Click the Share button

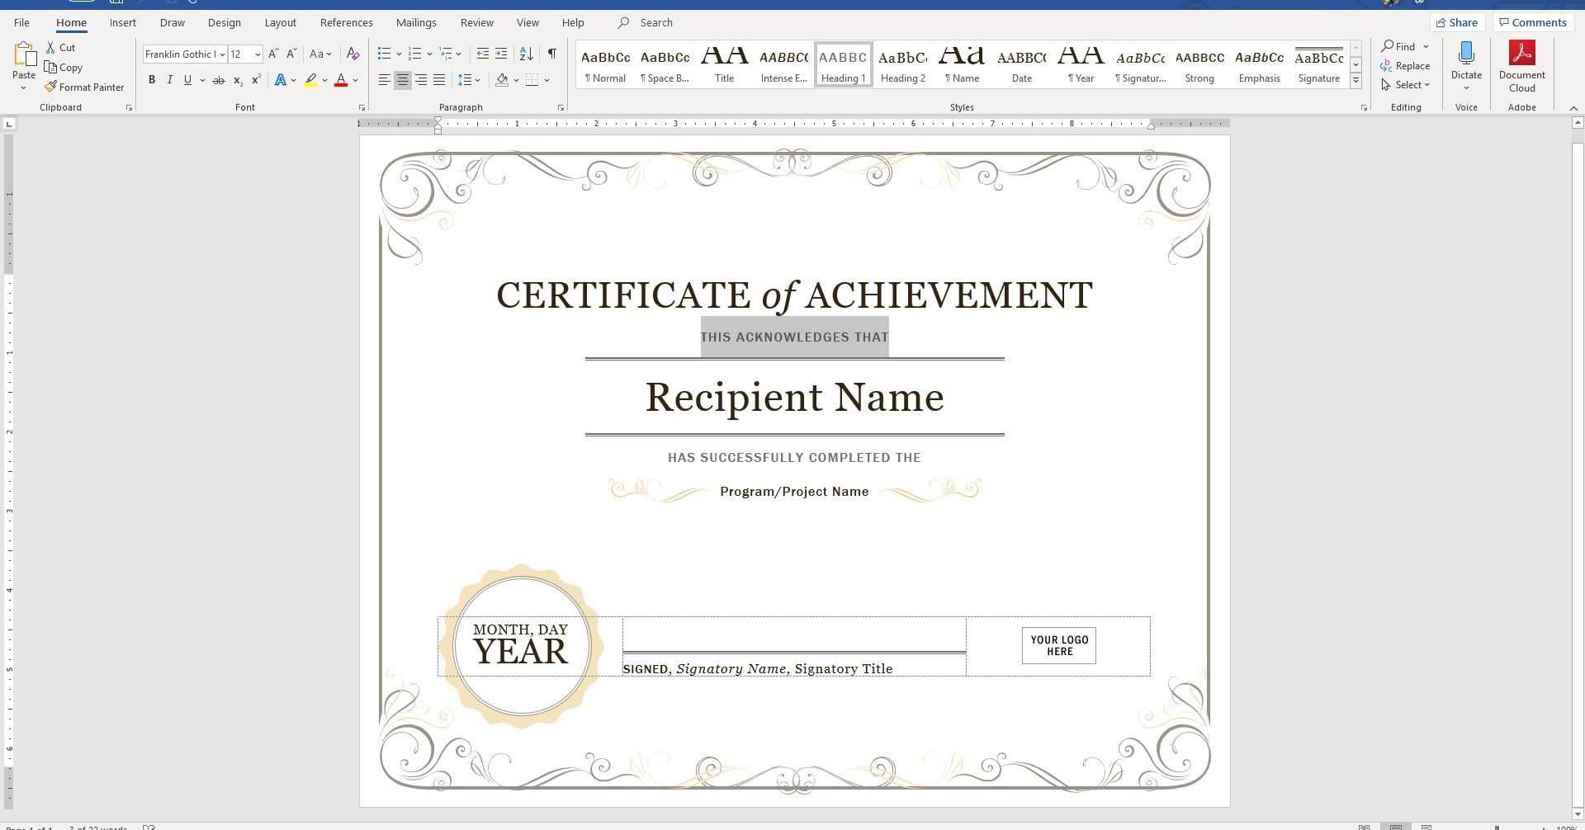pos(1456,22)
